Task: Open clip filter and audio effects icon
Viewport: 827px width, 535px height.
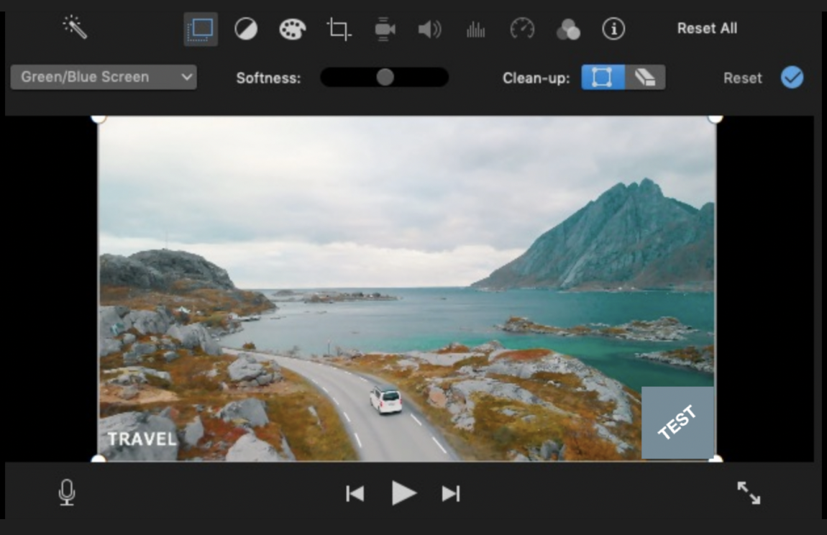Action: click(x=568, y=29)
